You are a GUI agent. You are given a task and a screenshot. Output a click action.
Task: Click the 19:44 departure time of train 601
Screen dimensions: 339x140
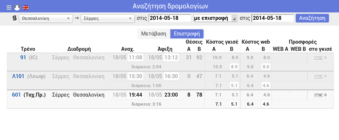(135, 95)
